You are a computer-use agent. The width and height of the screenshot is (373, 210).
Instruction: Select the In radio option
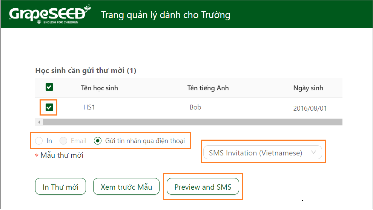pos(39,141)
